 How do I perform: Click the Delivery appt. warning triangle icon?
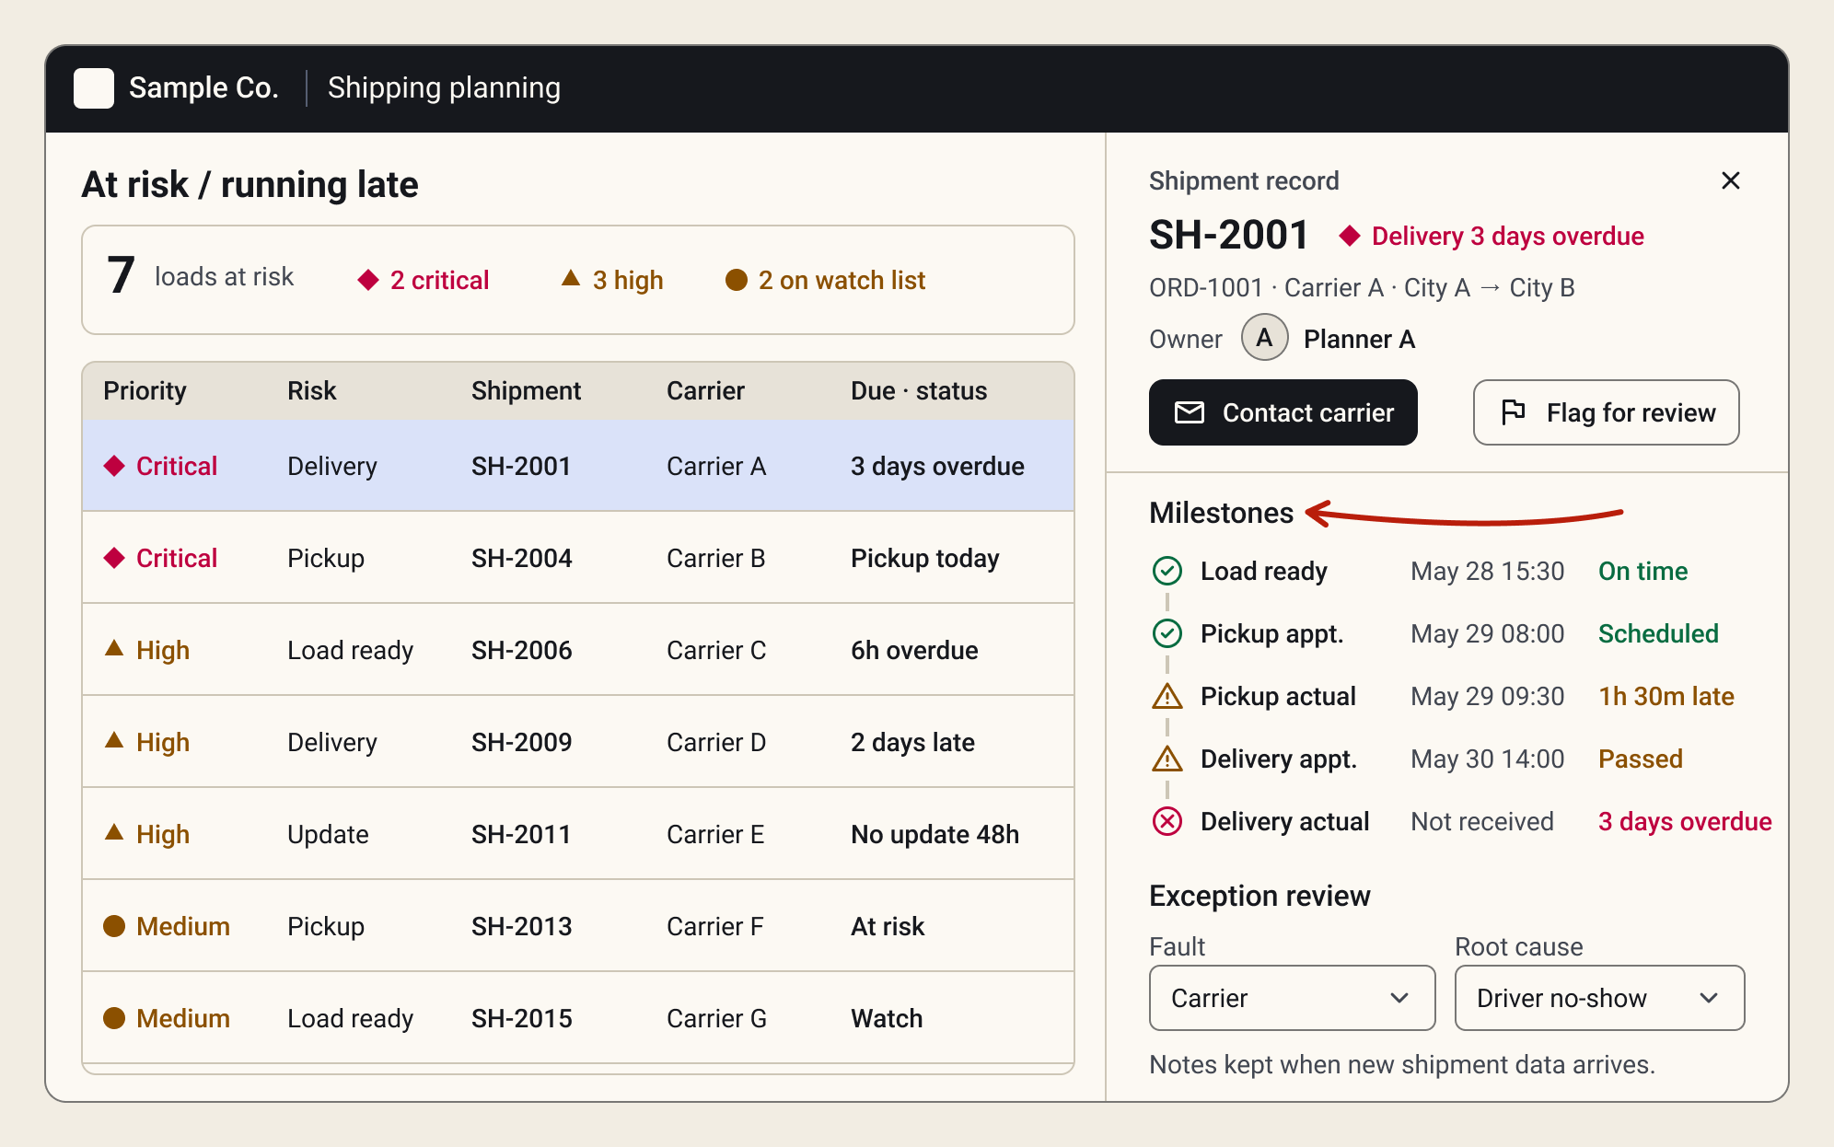point(1167,759)
